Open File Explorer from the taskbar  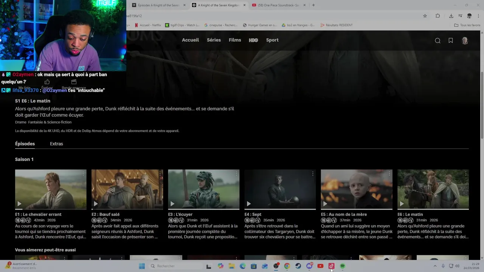231,266
